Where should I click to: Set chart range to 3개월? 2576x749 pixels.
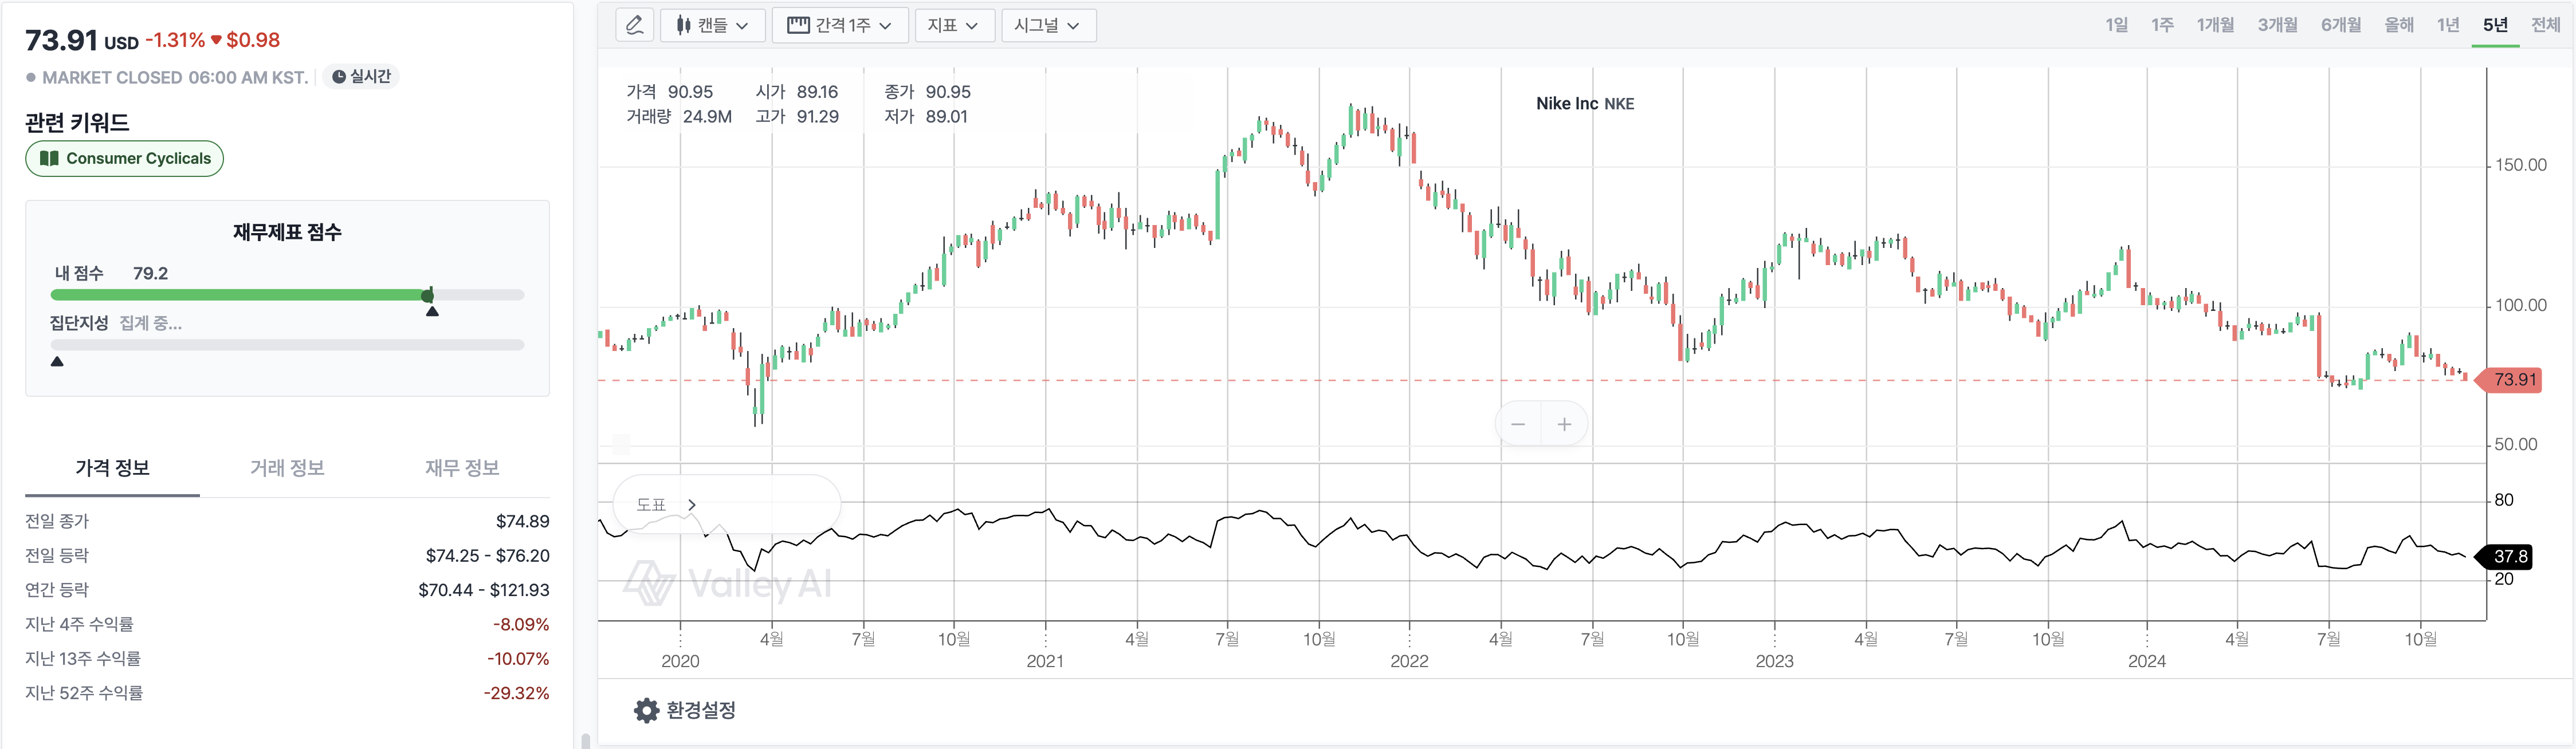point(2277,25)
